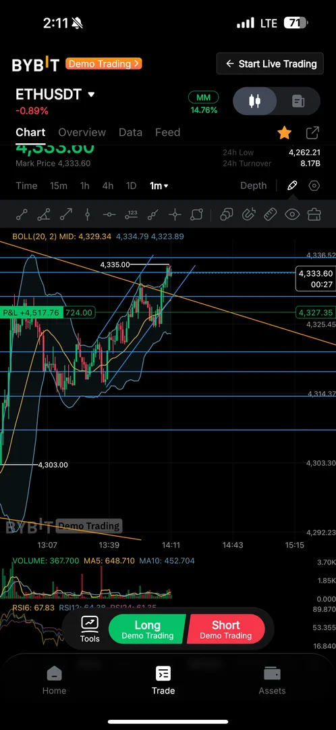
Task: Open chart in fullscreen via expand icon
Action: (313, 133)
